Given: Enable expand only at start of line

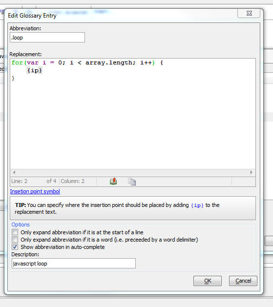Looking at the screenshot, I should tap(15, 232).
